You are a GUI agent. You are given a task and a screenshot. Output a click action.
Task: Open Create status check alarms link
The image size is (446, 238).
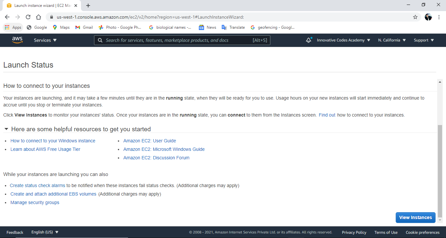pyautogui.click(x=38, y=185)
